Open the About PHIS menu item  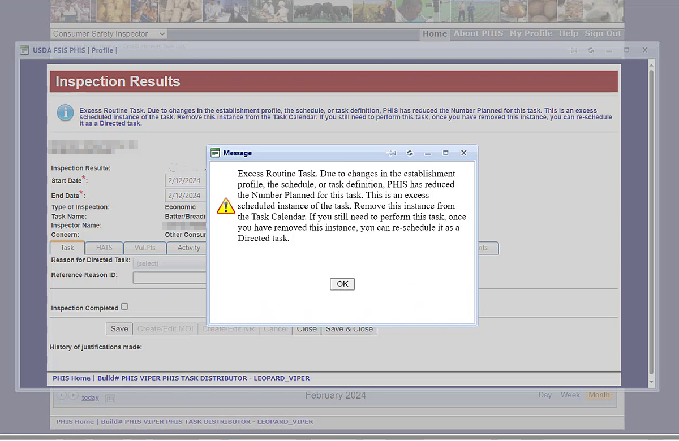pyautogui.click(x=478, y=33)
